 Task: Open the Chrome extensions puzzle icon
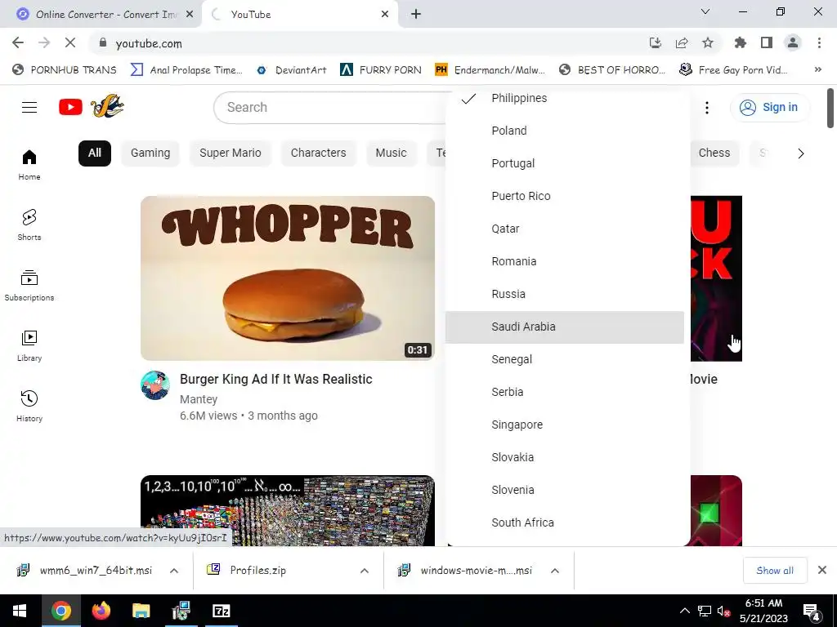[x=741, y=43]
